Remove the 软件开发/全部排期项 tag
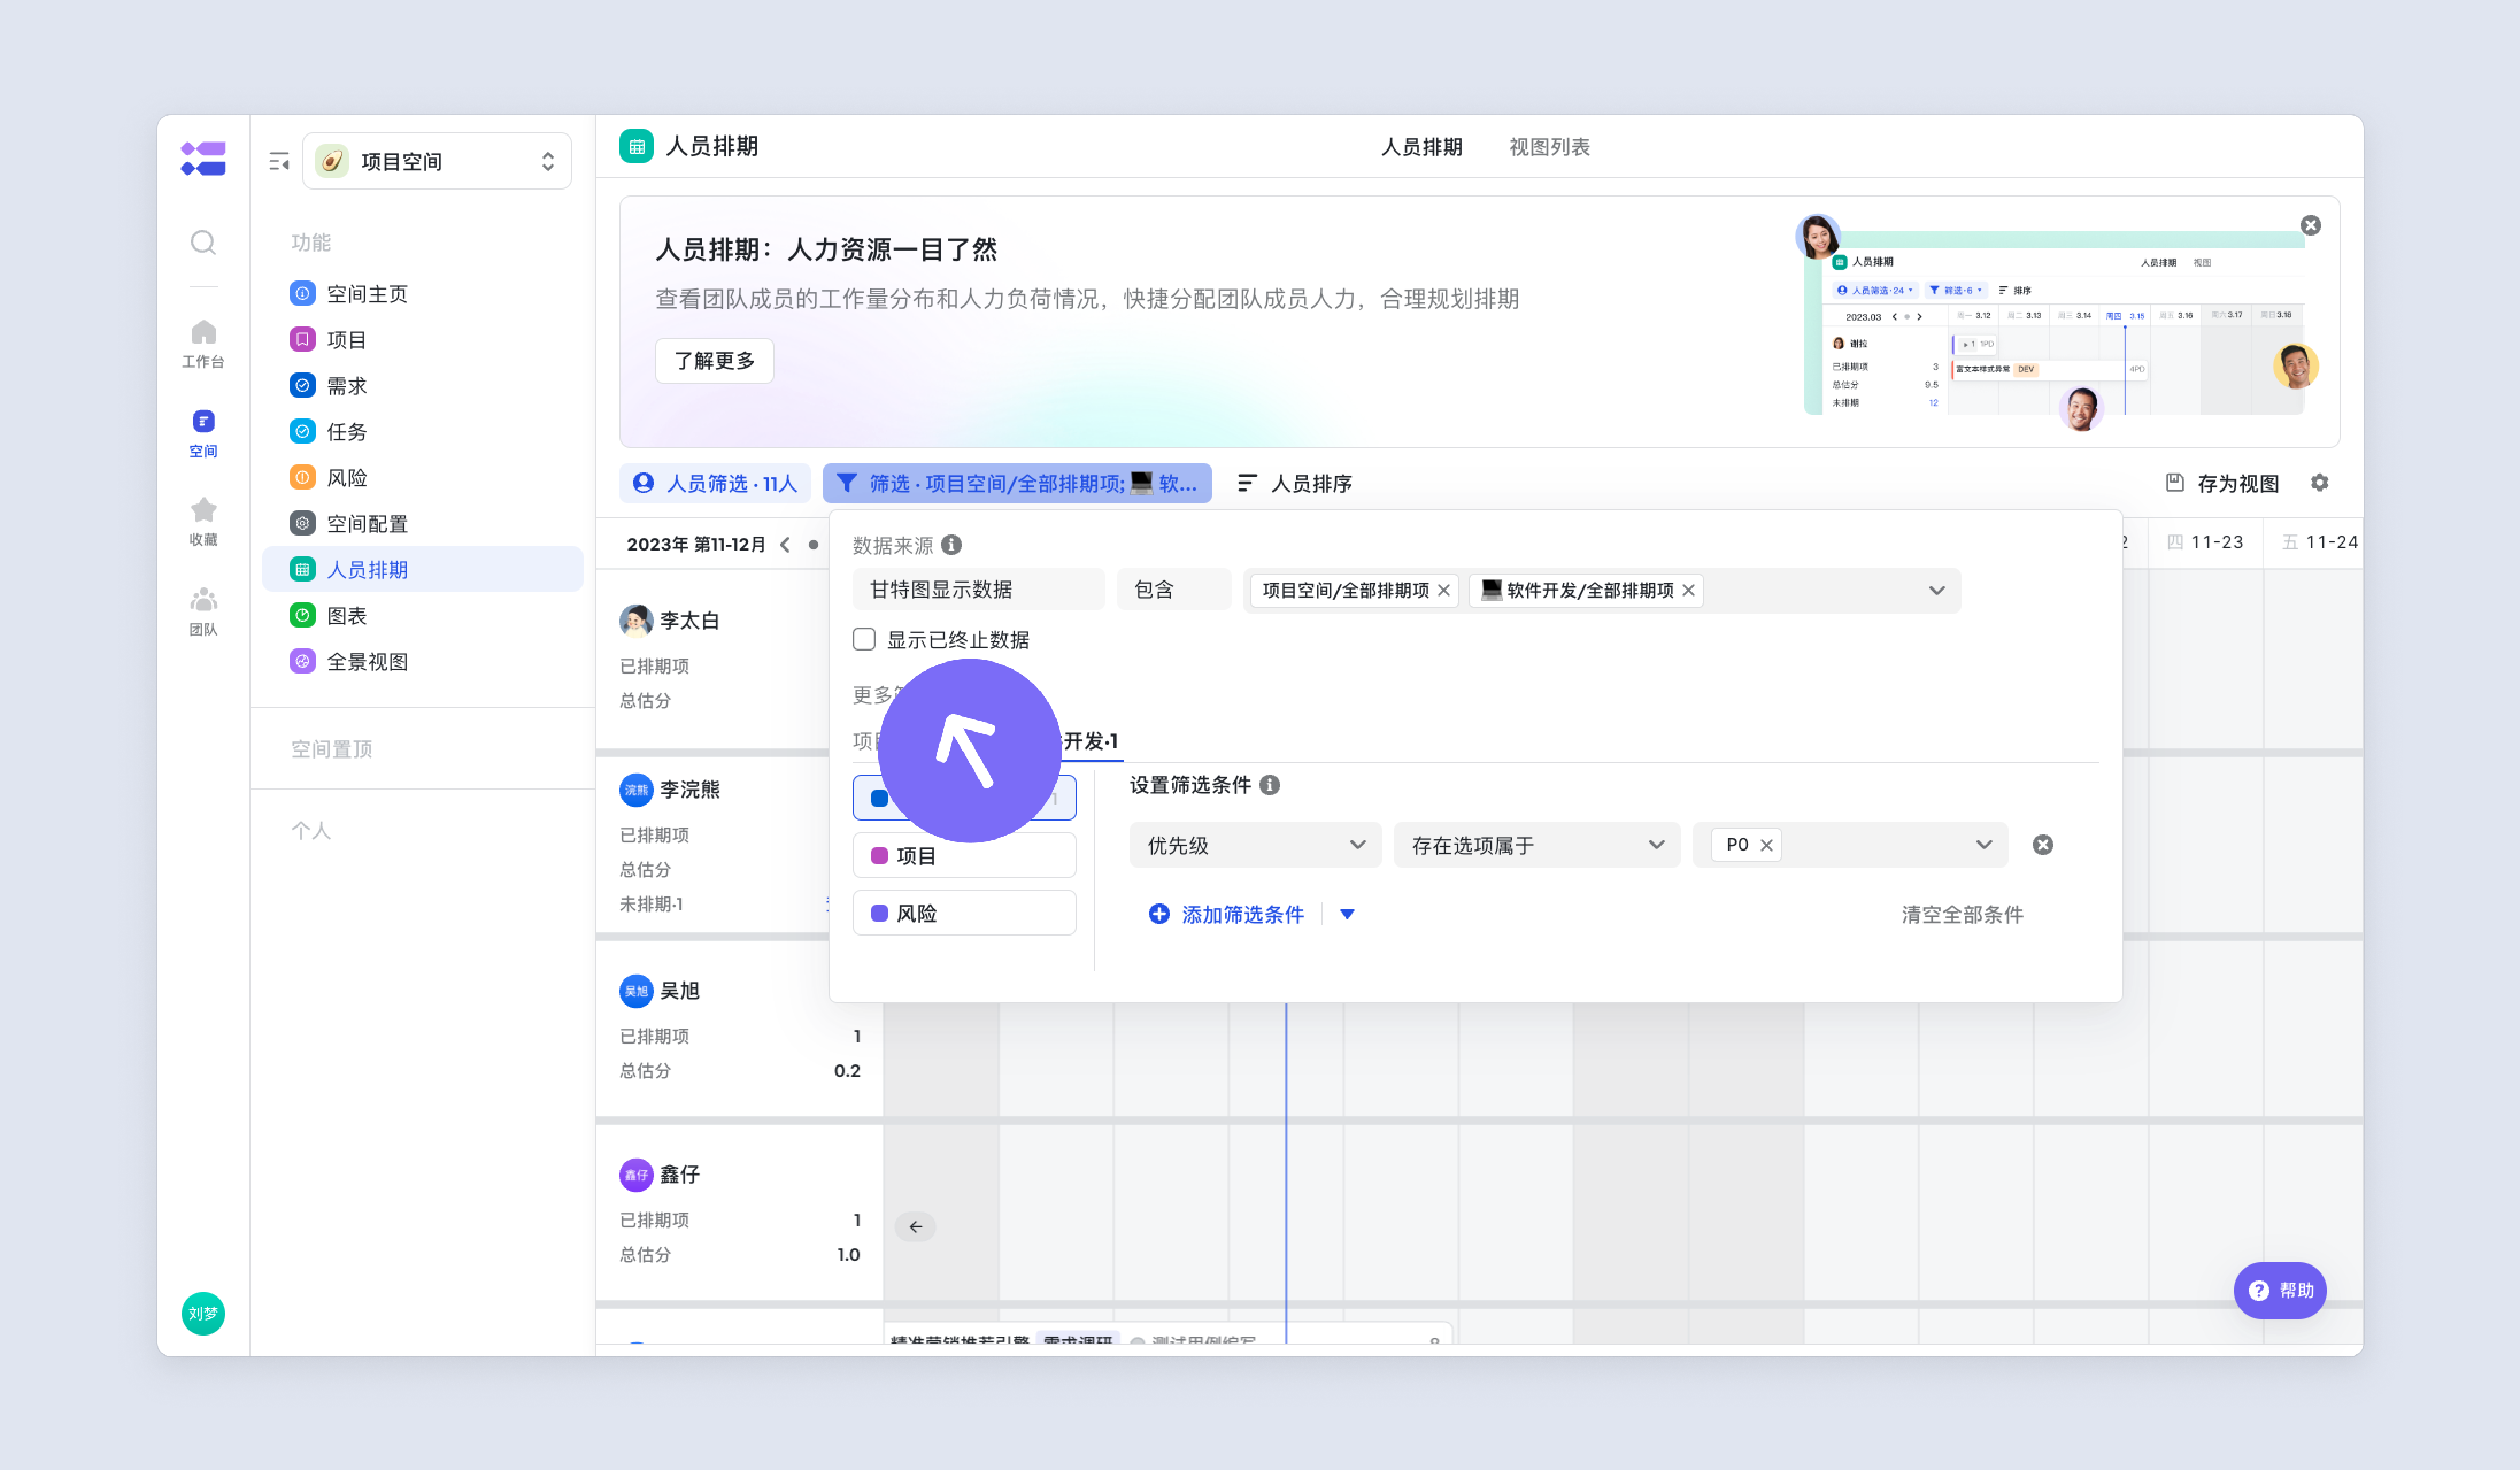Image resolution: width=2520 pixels, height=1470 pixels. [1689, 591]
